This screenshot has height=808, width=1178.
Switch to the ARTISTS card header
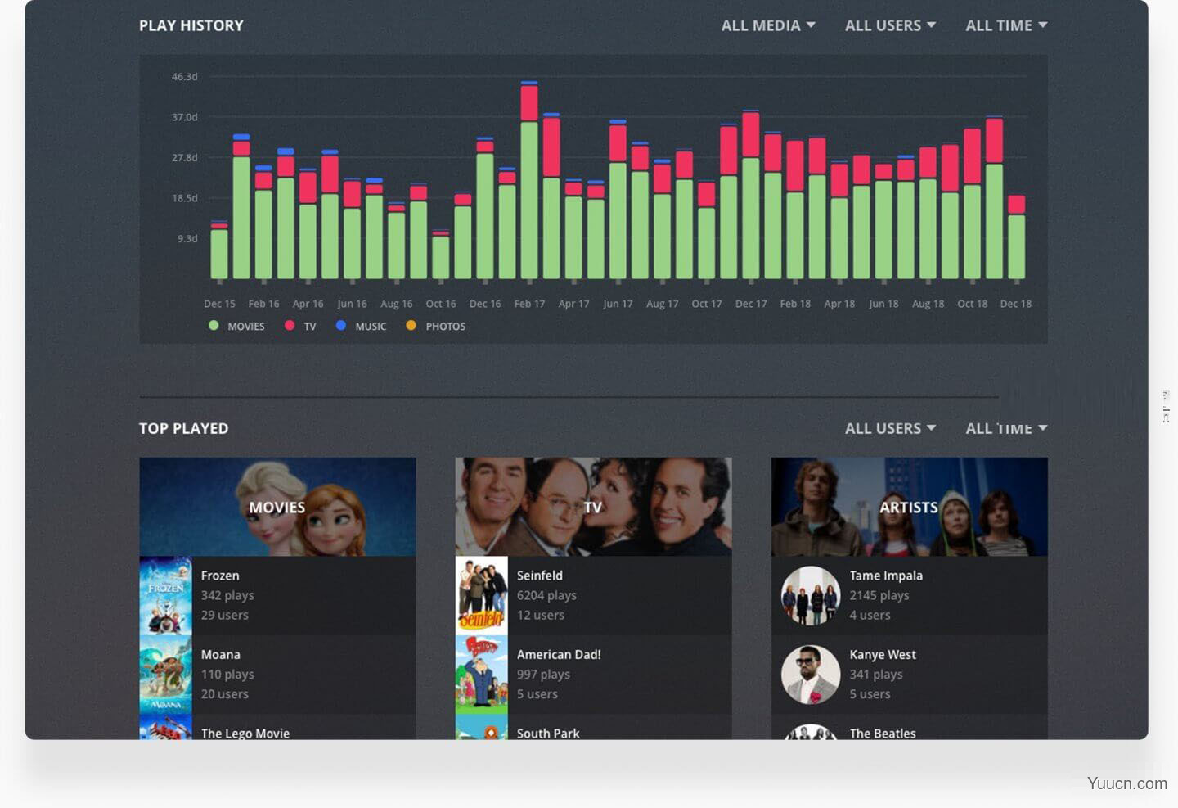click(x=909, y=507)
